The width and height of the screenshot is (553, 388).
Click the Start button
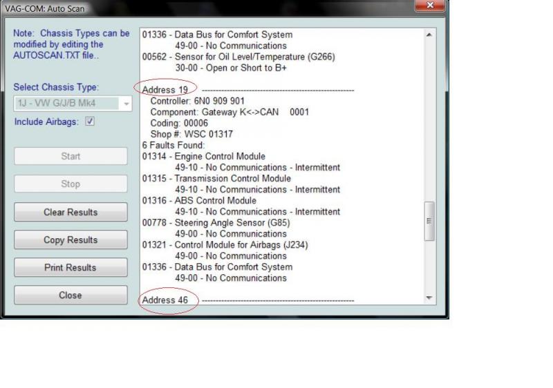71,156
